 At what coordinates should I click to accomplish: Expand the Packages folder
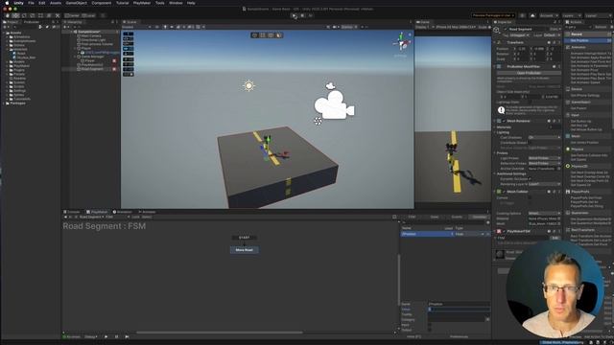pos(5,103)
